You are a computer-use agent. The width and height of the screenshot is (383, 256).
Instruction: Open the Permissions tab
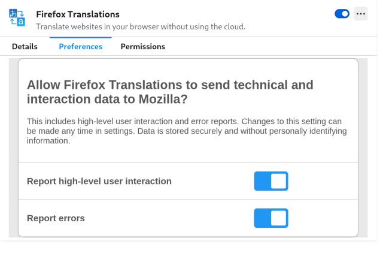pyautogui.click(x=143, y=47)
